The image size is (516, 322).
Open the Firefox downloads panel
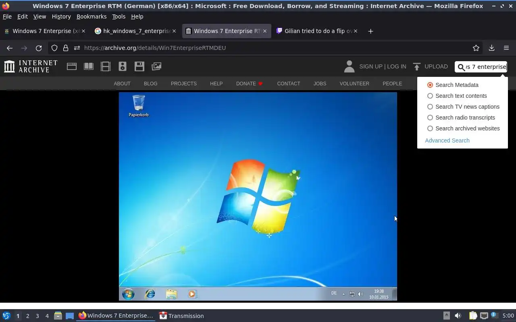tap(491, 48)
